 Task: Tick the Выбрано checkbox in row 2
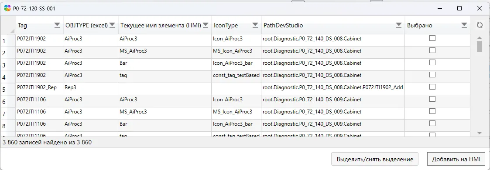click(432, 50)
